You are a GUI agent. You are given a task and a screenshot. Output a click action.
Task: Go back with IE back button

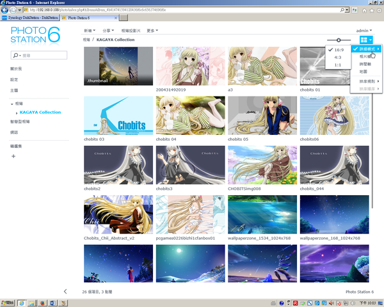click(x=4, y=10)
